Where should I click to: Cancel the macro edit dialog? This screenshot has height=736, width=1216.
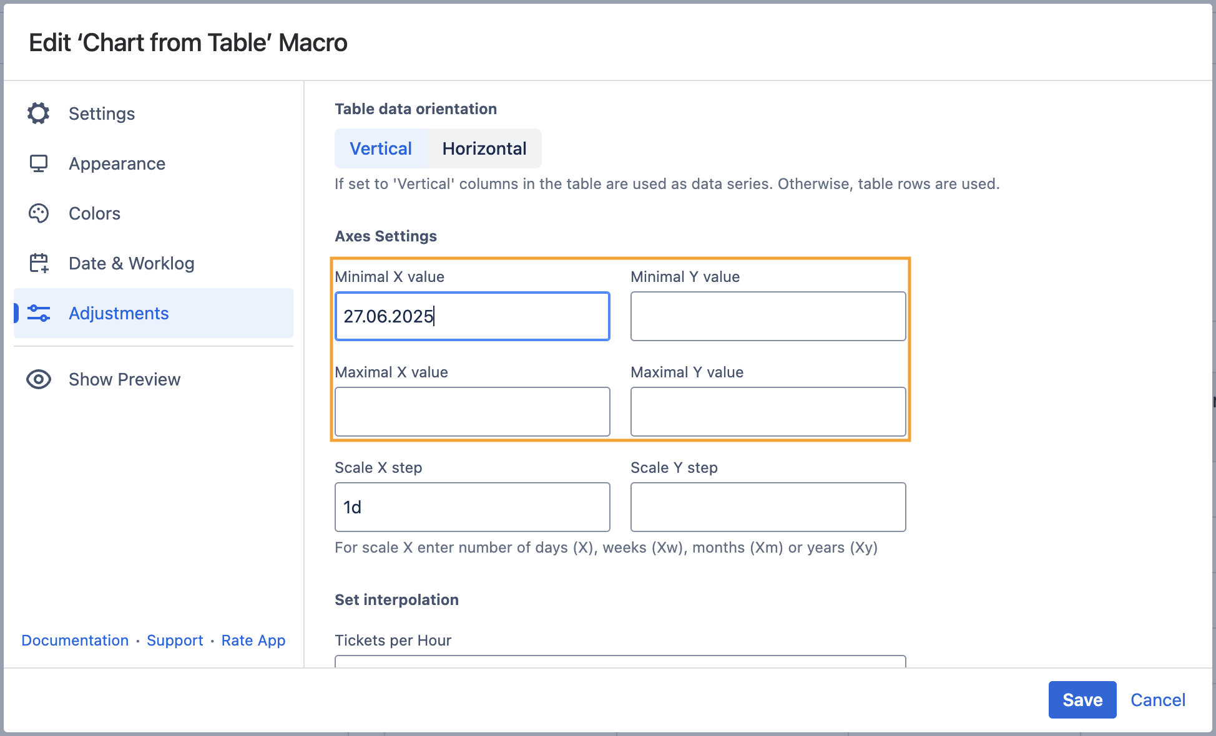click(x=1157, y=700)
